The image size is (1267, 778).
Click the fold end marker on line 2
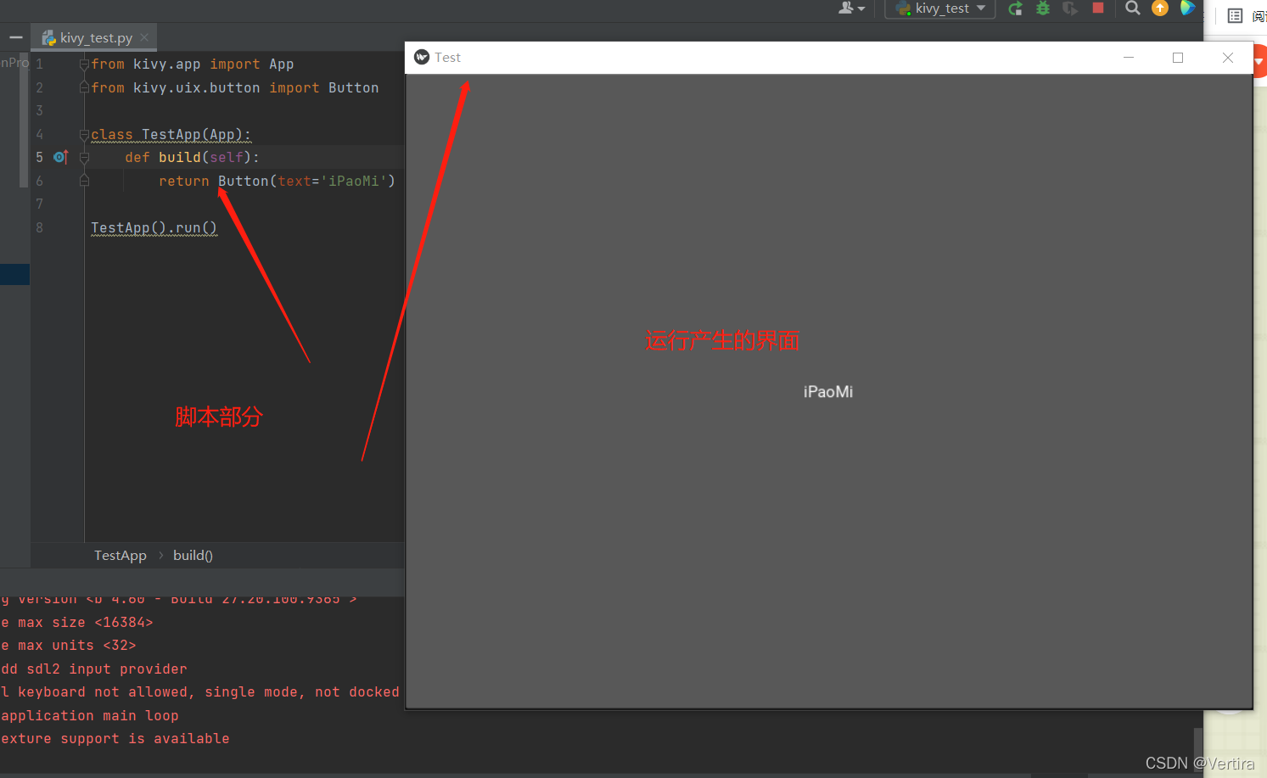click(84, 87)
